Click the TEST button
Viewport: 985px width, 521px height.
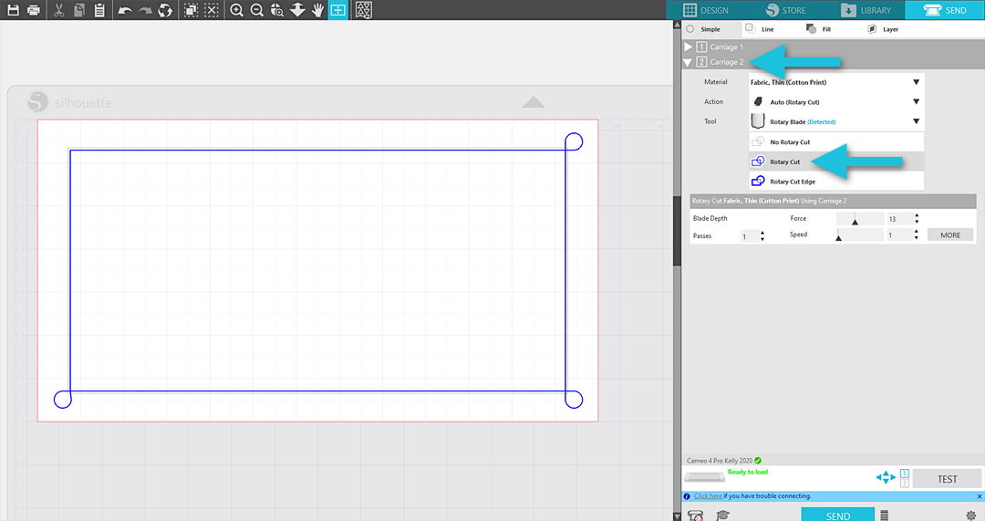948,479
